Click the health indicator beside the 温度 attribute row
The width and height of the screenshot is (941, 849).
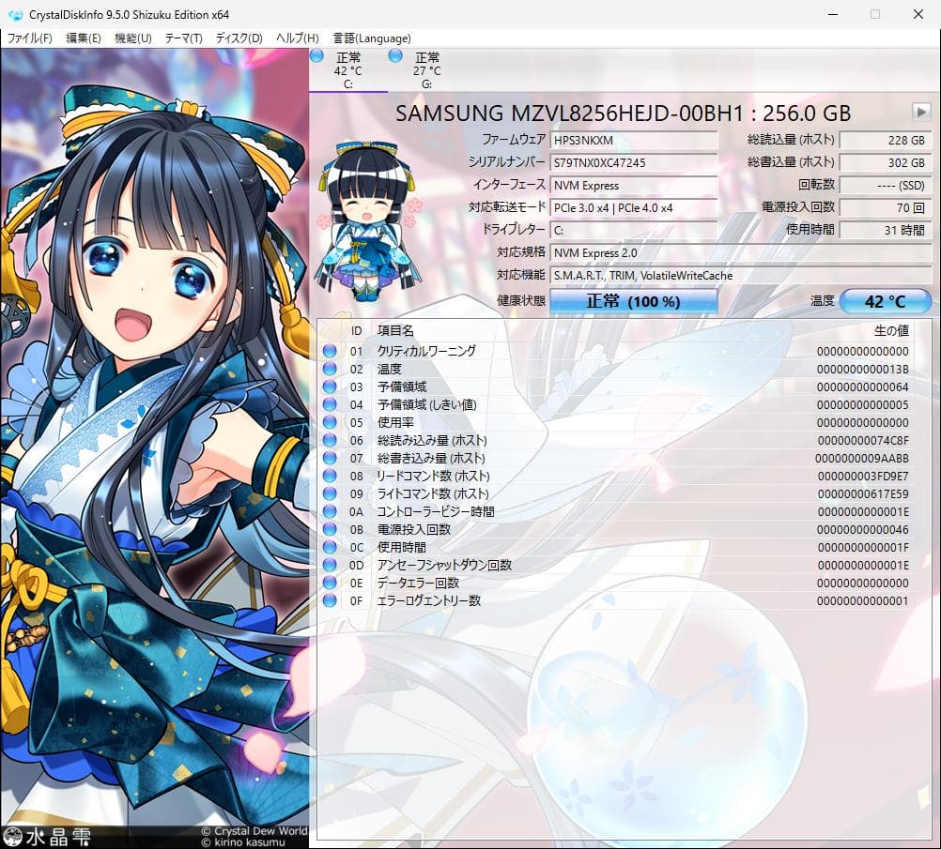pos(330,369)
